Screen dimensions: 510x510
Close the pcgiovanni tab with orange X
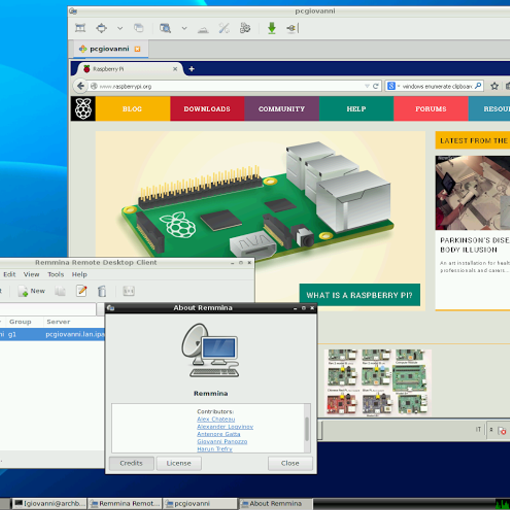click(137, 49)
